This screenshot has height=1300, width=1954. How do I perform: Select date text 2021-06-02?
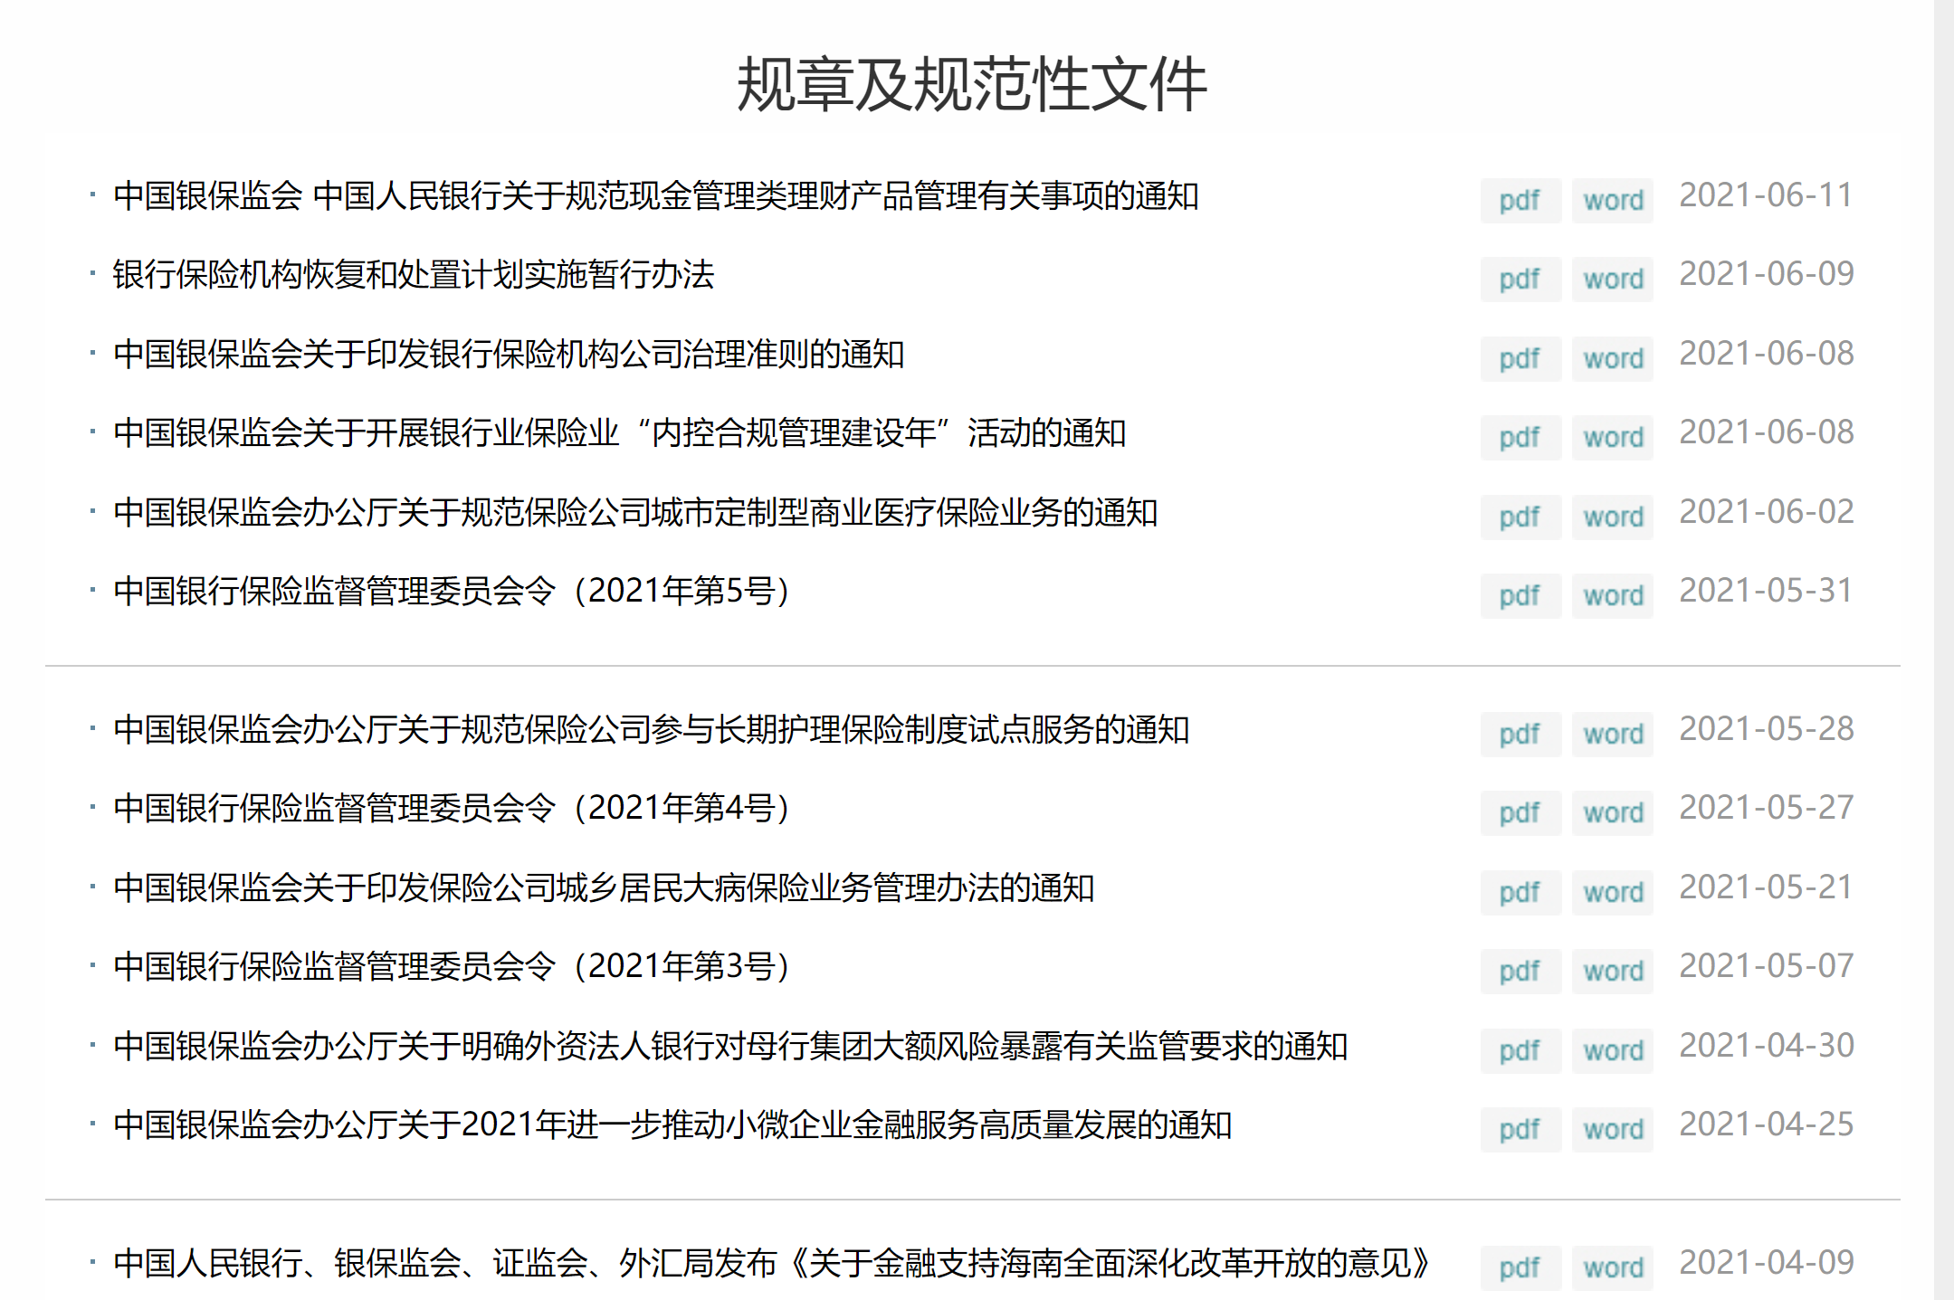(x=1767, y=512)
